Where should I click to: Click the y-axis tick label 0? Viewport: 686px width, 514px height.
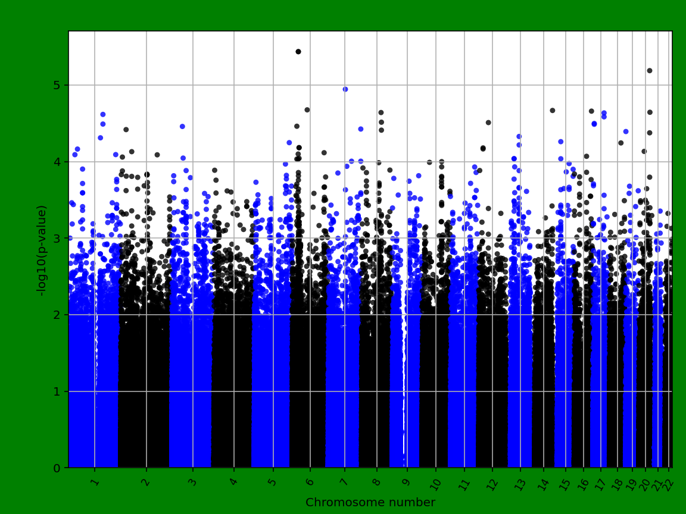[57, 468]
